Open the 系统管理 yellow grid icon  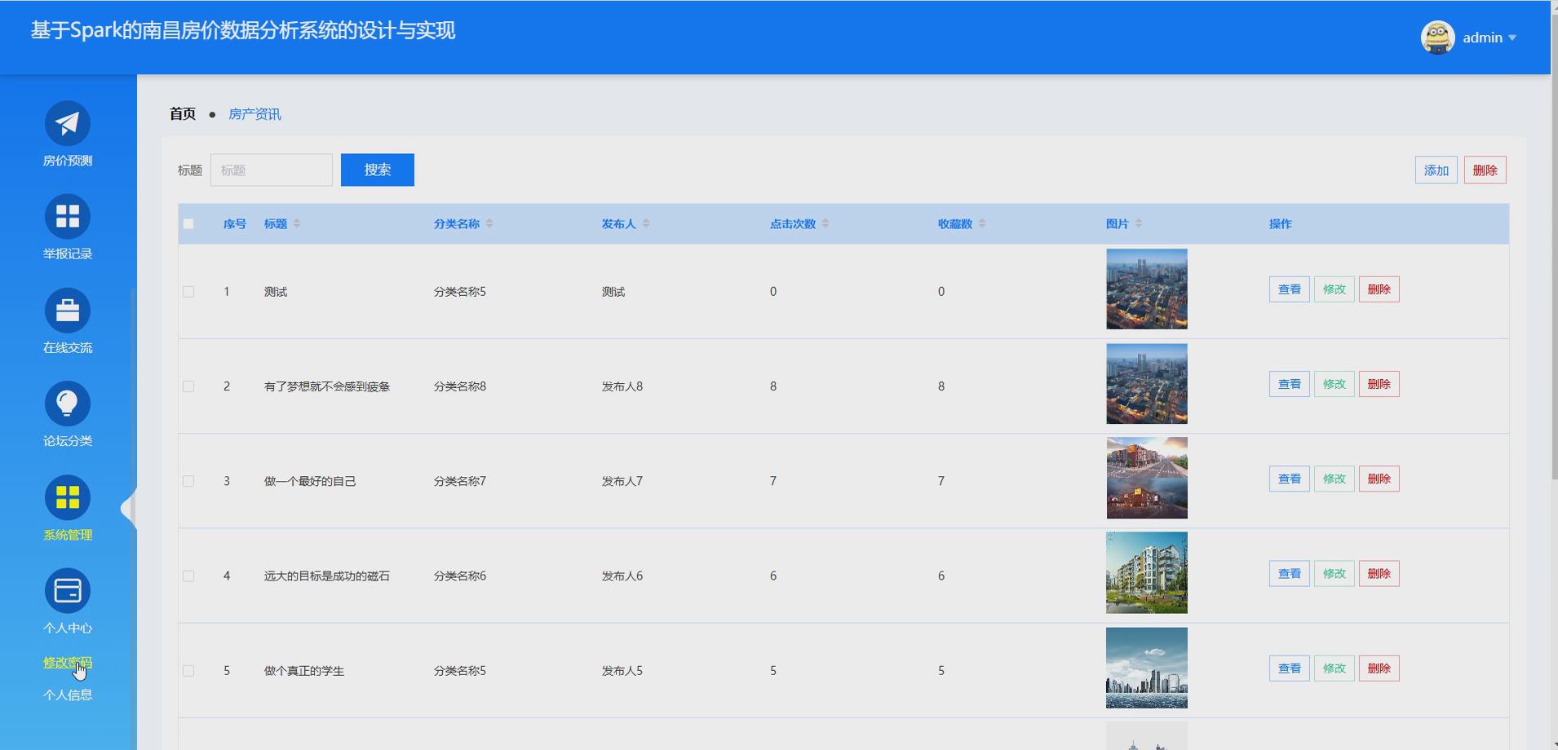[68, 497]
